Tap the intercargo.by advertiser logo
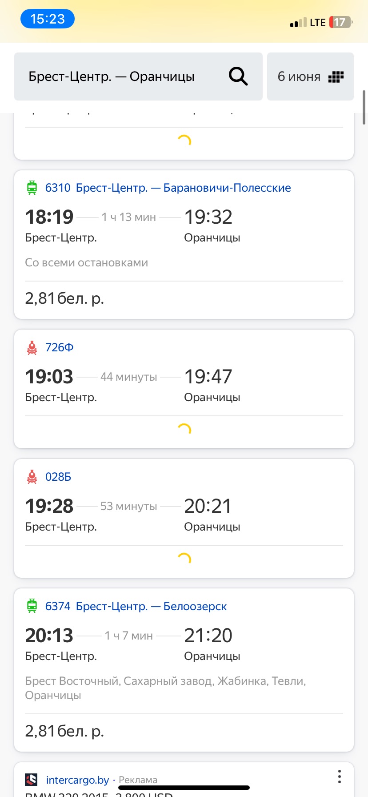 (x=31, y=780)
